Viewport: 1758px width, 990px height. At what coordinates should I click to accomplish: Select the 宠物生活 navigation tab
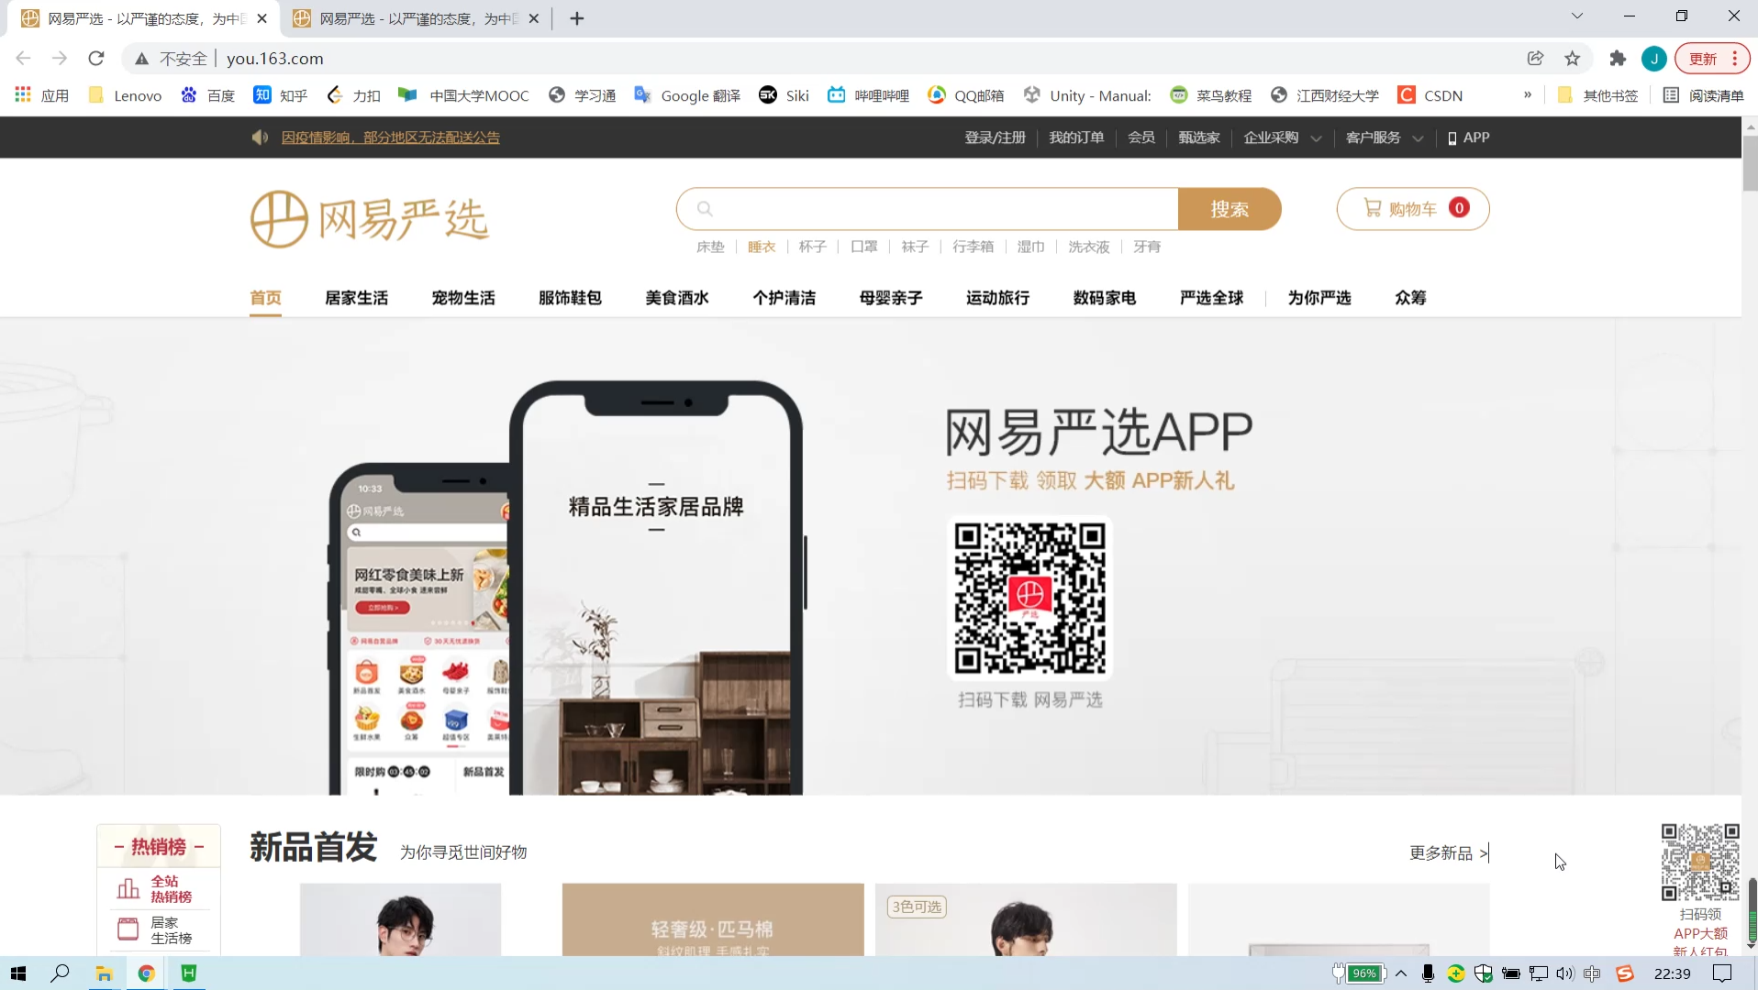point(463,298)
